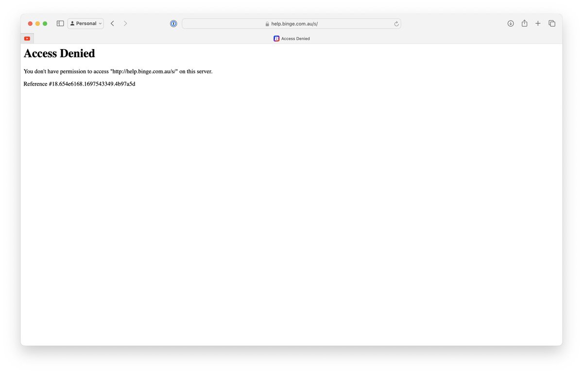Toggle the Safari sidebar
Image resolution: width=583 pixels, height=373 pixels.
click(60, 23)
